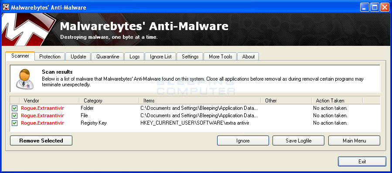Open the More Tools tab
The width and height of the screenshot is (392, 173).
coord(220,57)
